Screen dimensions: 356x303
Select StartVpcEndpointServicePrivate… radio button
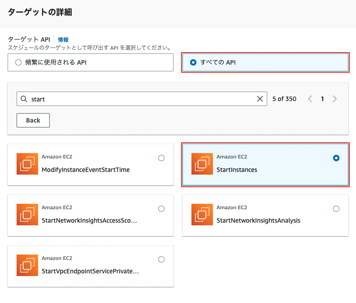[x=161, y=259]
